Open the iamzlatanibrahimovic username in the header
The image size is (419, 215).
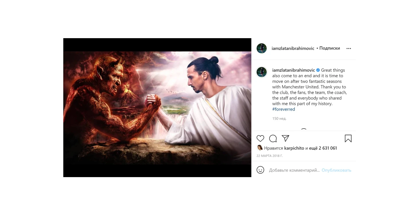[293, 49]
